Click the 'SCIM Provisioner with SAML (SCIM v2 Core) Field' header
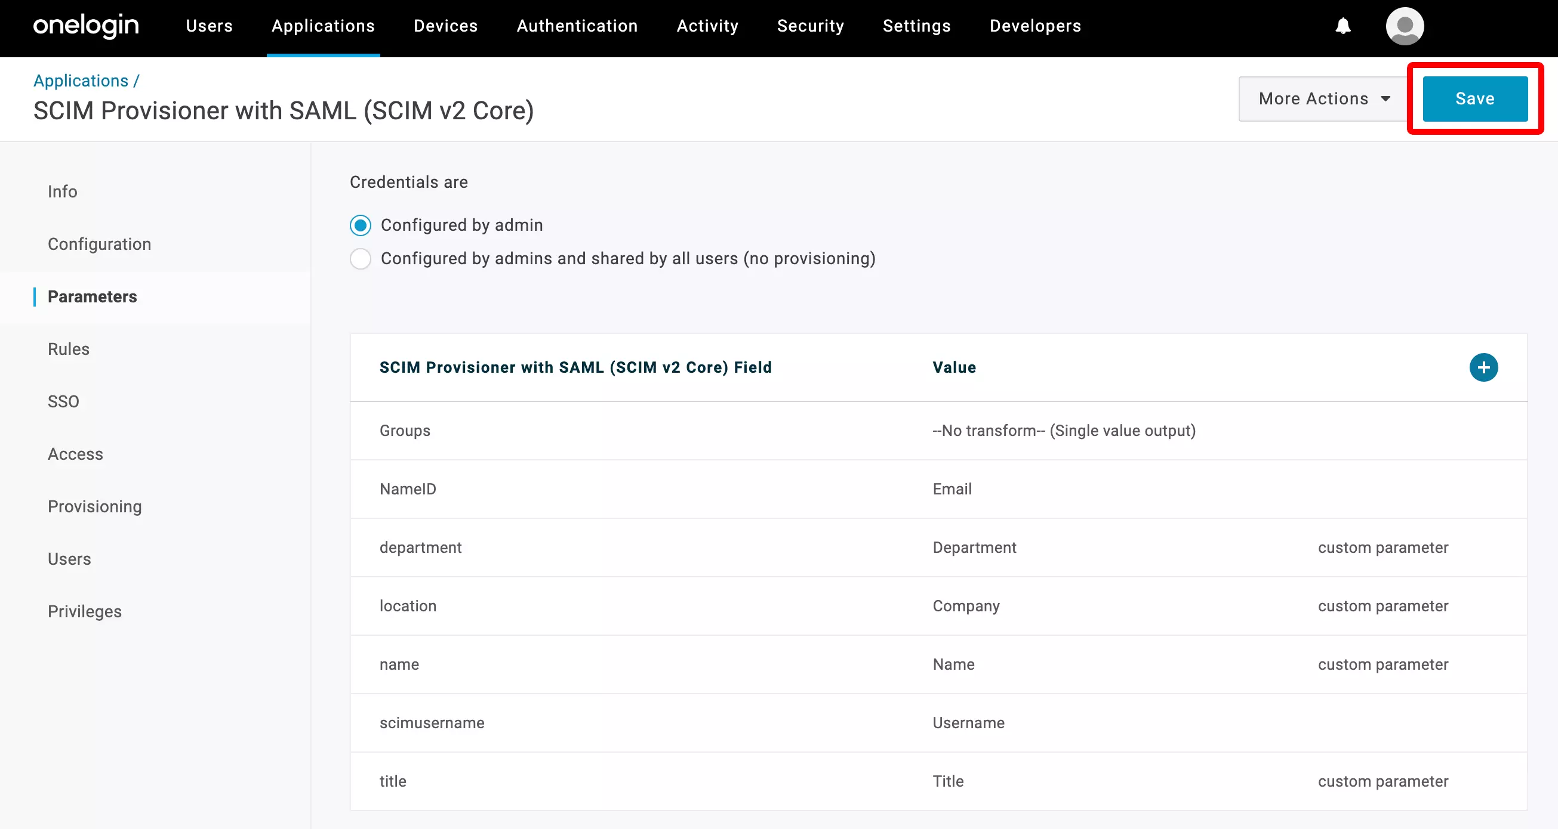 575,367
